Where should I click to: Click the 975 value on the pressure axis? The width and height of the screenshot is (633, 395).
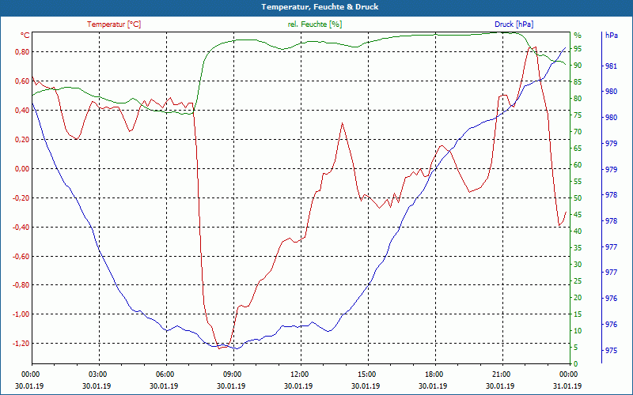pos(612,351)
